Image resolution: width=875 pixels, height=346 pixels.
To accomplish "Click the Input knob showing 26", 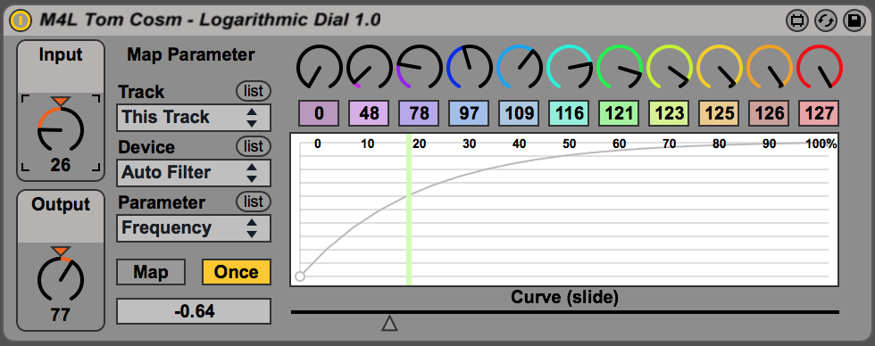I will [61, 129].
